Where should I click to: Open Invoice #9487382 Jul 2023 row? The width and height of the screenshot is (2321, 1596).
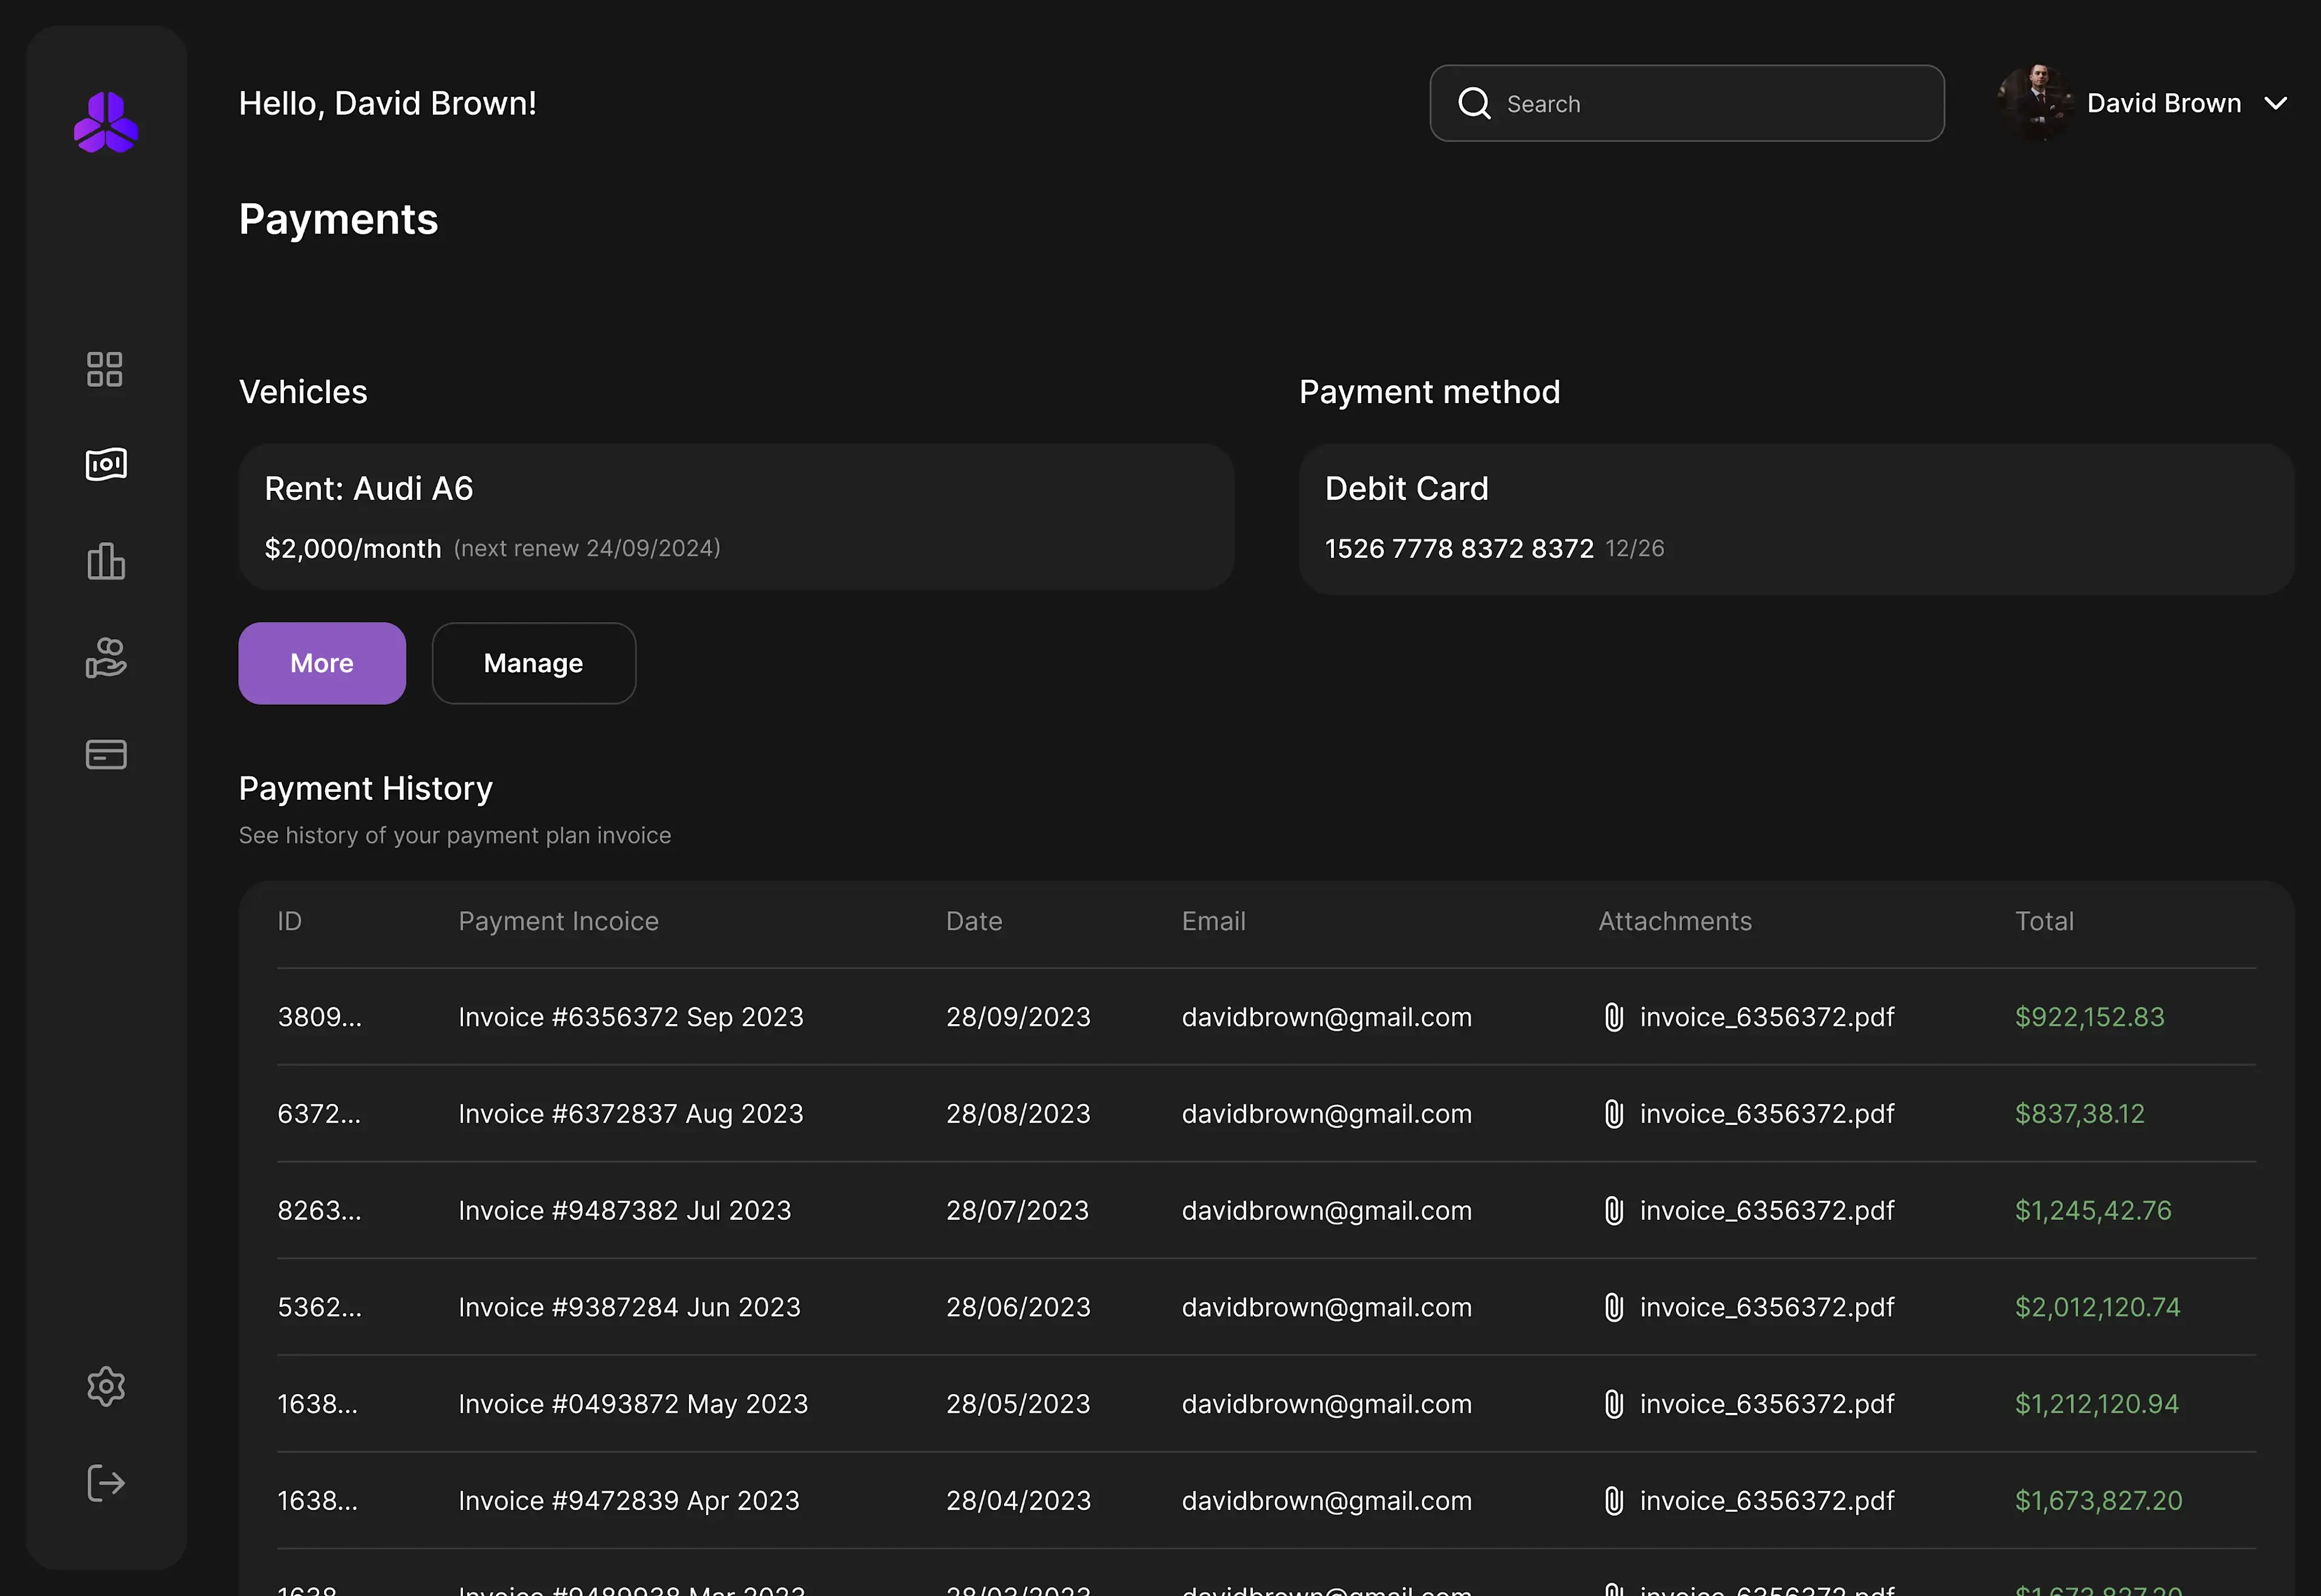625,1211
